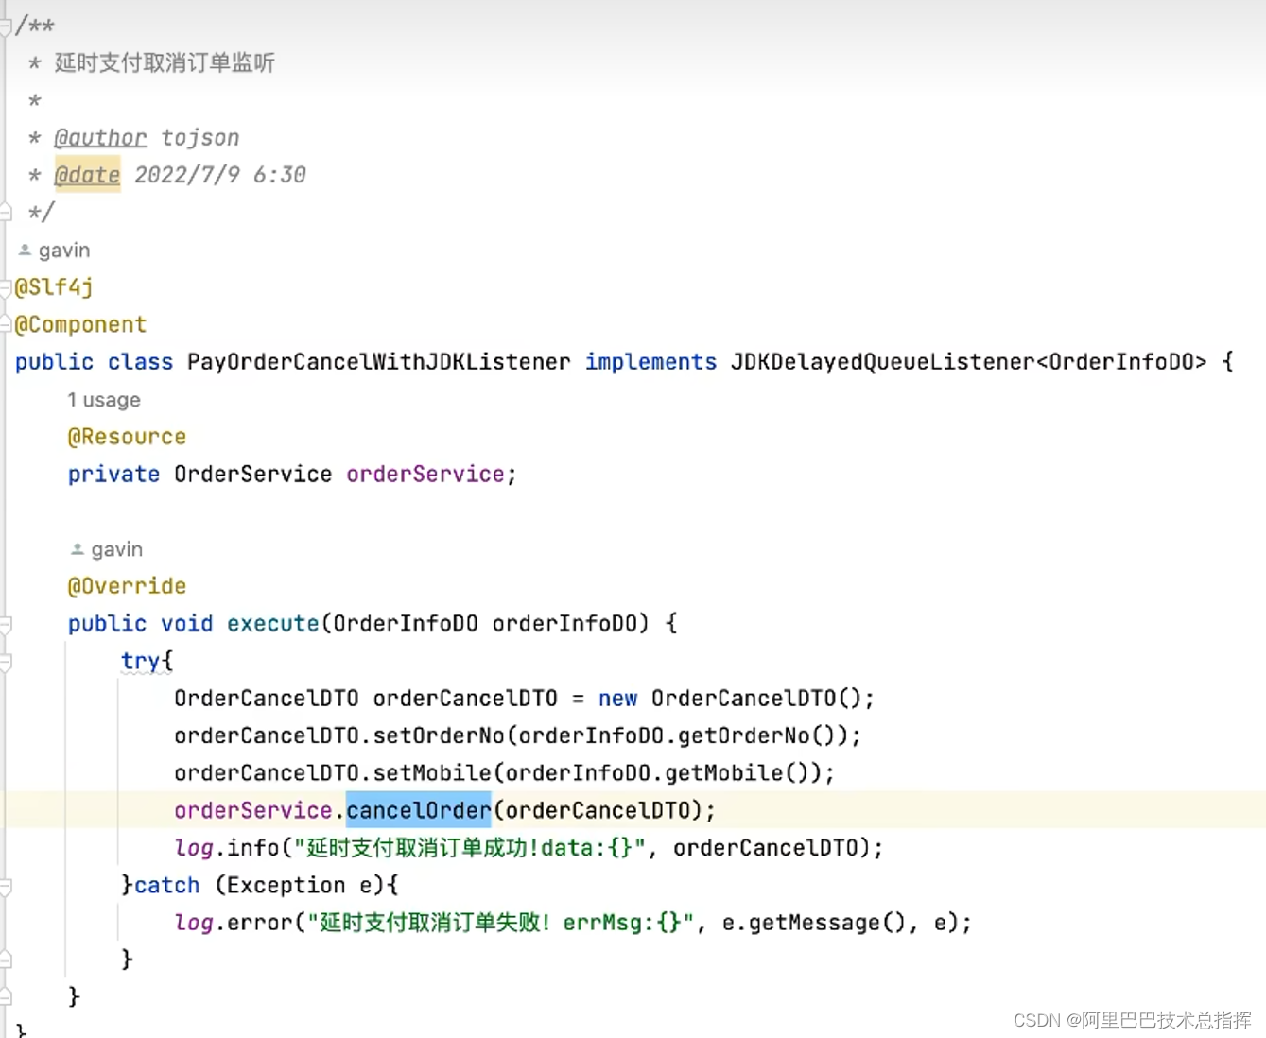The height and width of the screenshot is (1038, 1266).
Task: Click the author icon beside top 'gavin' hint
Action: point(25,251)
